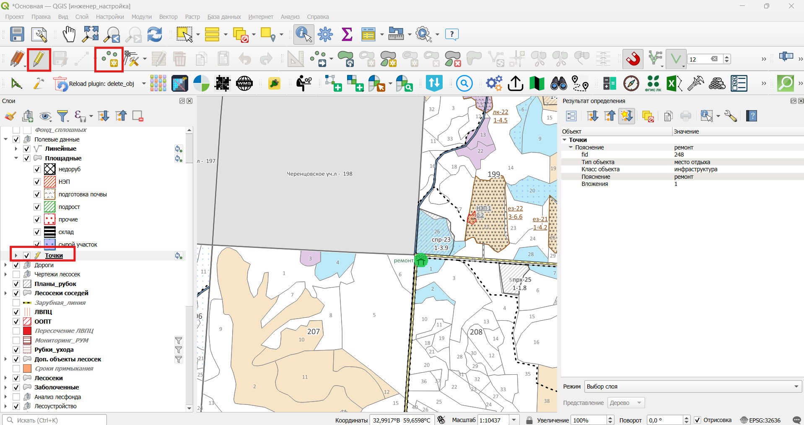The width and height of the screenshot is (804, 425).
Task: Enable the Чертежи лесосек layer checkbox
Action: click(x=16, y=274)
